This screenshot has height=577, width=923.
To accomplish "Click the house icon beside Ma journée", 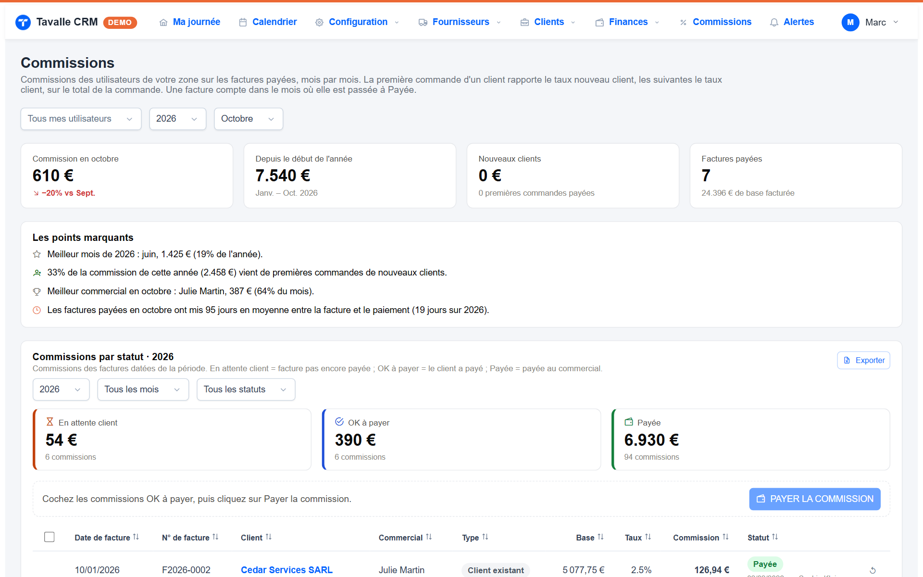I will click(163, 23).
